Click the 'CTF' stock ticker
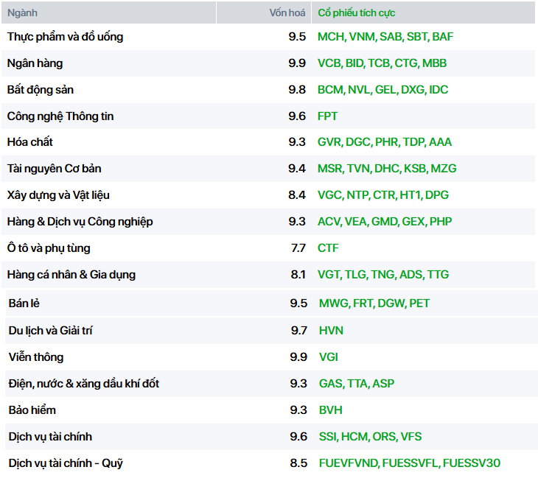Screen dimensions: 538x481 coord(328,248)
